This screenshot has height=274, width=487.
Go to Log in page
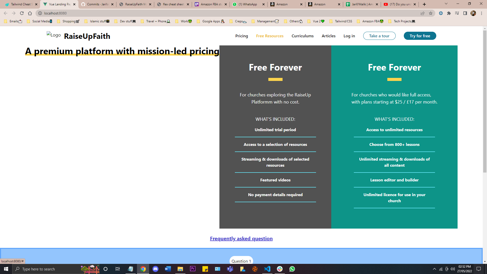coord(349,36)
